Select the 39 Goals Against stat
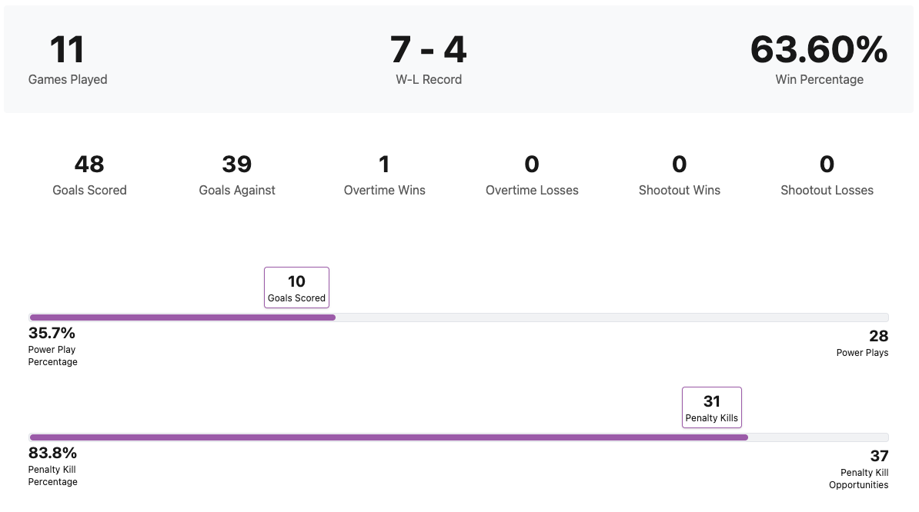Image resolution: width=919 pixels, height=512 pixels. point(237,165)
